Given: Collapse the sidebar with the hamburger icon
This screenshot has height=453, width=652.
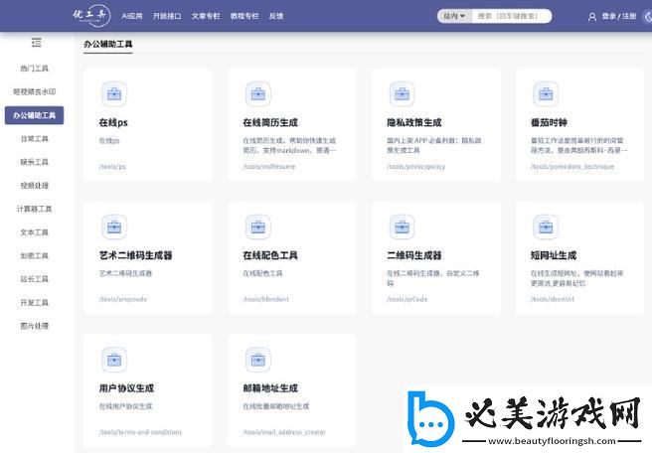Looking at the screenshot, I should click(36, 43).
